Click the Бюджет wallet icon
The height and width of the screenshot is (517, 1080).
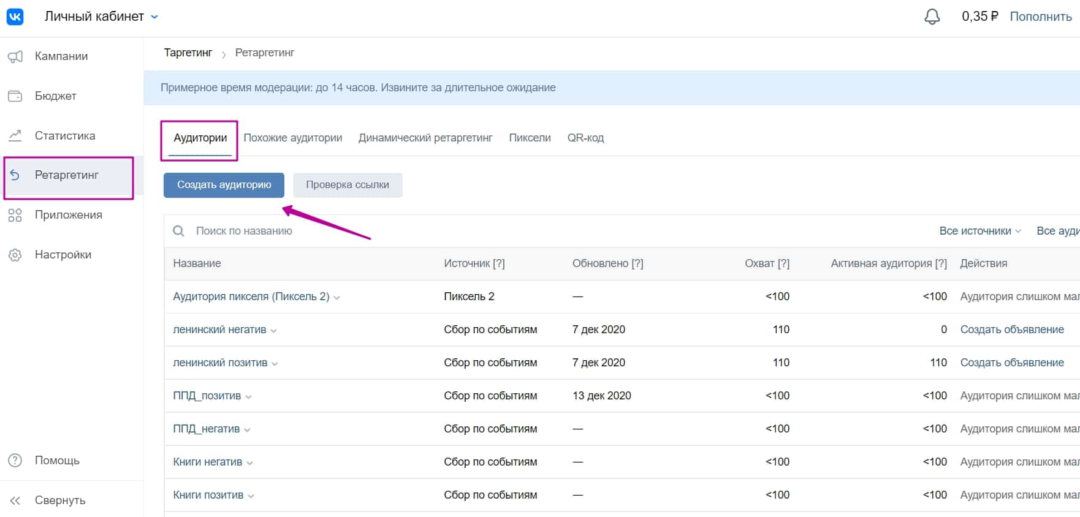pyautogui.click(x=15, y=96)
